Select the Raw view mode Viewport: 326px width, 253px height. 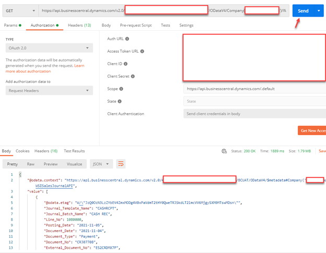point(30,164)
